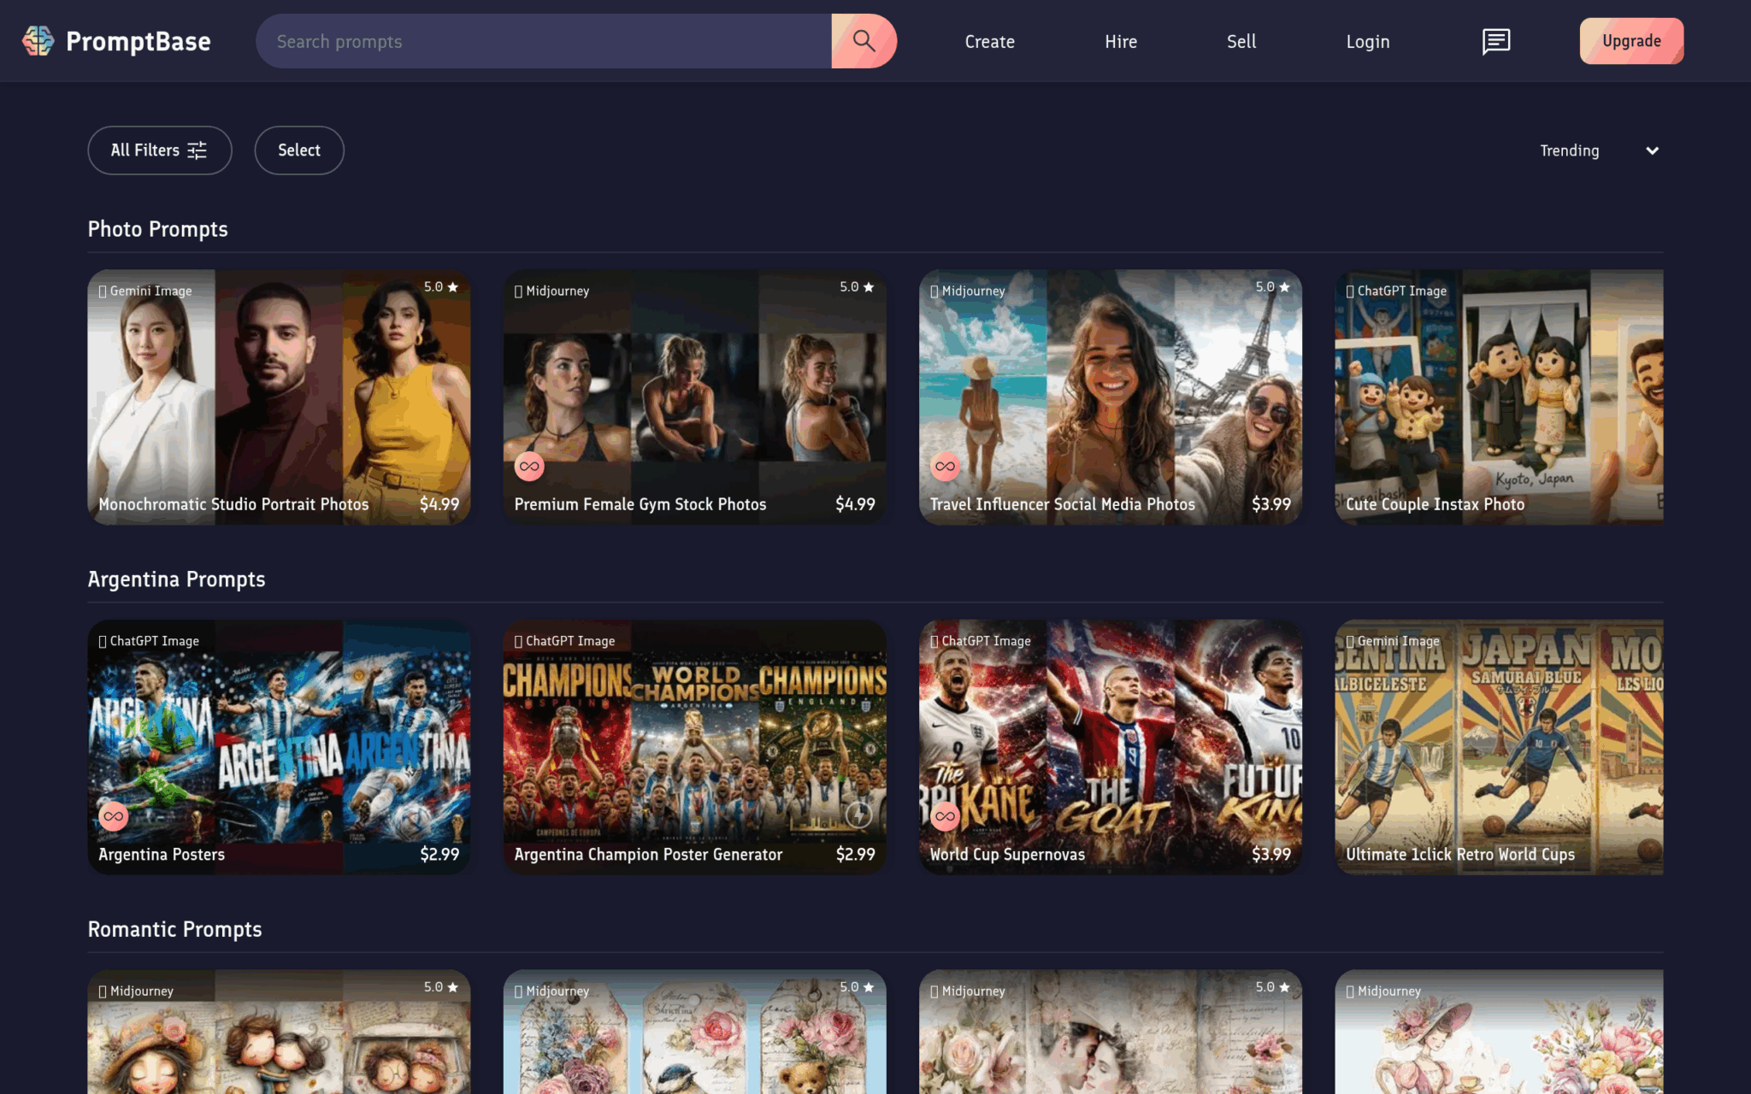The height and width of the screenshot is (1094, 1751).
Task: Expand the Trending sort dropdown
Action: (1599, 150)
